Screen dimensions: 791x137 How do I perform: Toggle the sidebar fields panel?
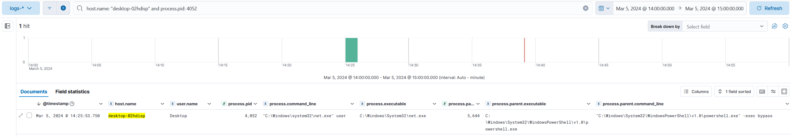pos(8,26)
